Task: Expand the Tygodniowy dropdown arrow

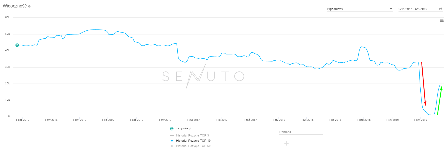Action: pyautogui.click(x=391, y=9)
